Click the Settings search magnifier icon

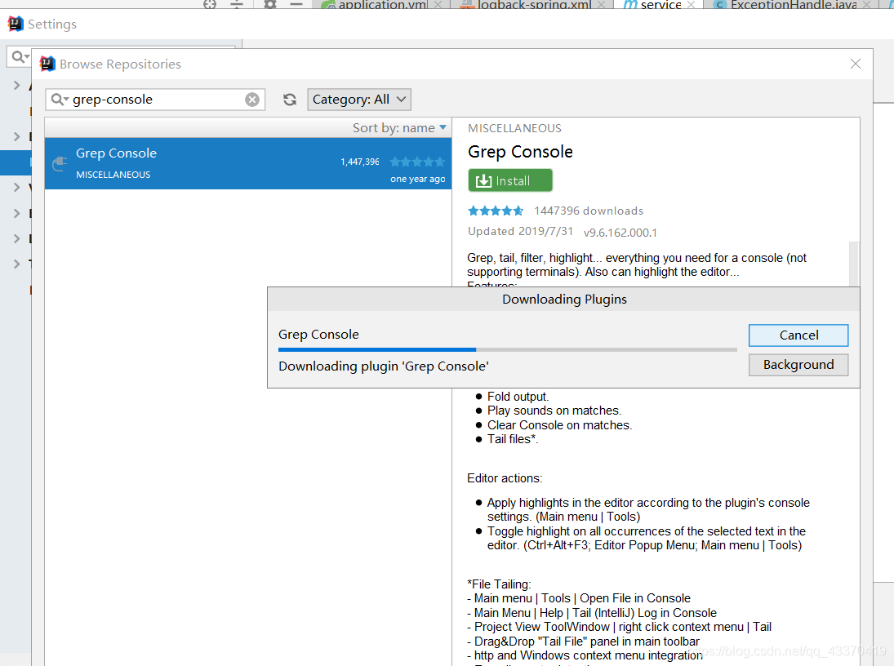pyautogui.click(x=20, y=56)
